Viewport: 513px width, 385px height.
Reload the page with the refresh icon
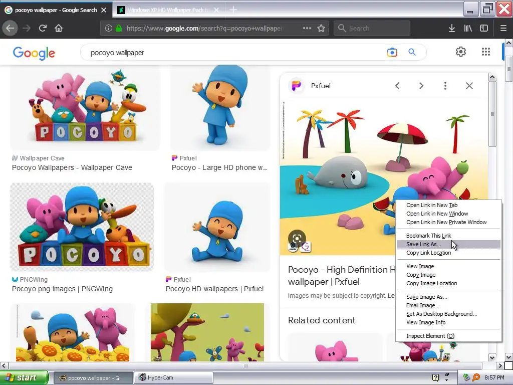tap(43, 28)
